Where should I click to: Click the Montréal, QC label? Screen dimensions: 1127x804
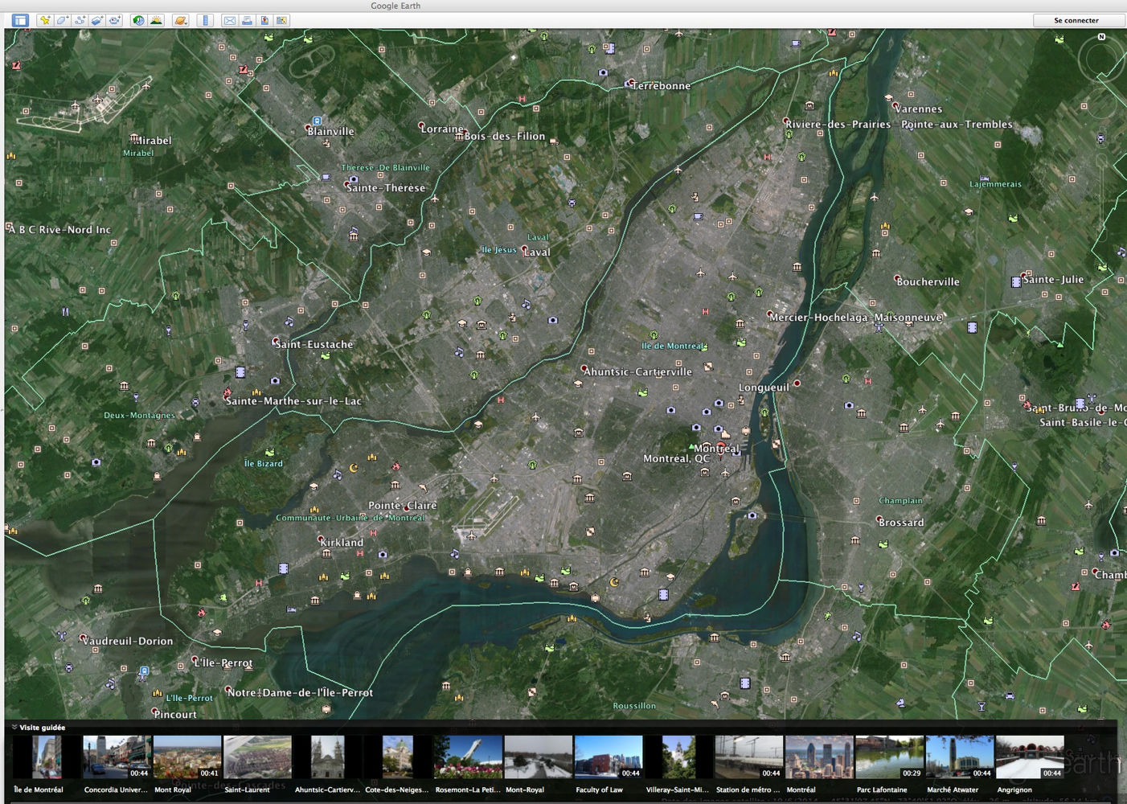[677, 458]
